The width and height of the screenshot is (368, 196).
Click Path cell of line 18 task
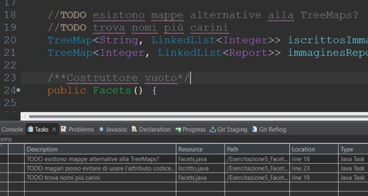click(x=257, y=159)
